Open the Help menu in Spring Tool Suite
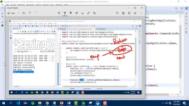This screenshot has width=189, height=106. tap(66, 5)
